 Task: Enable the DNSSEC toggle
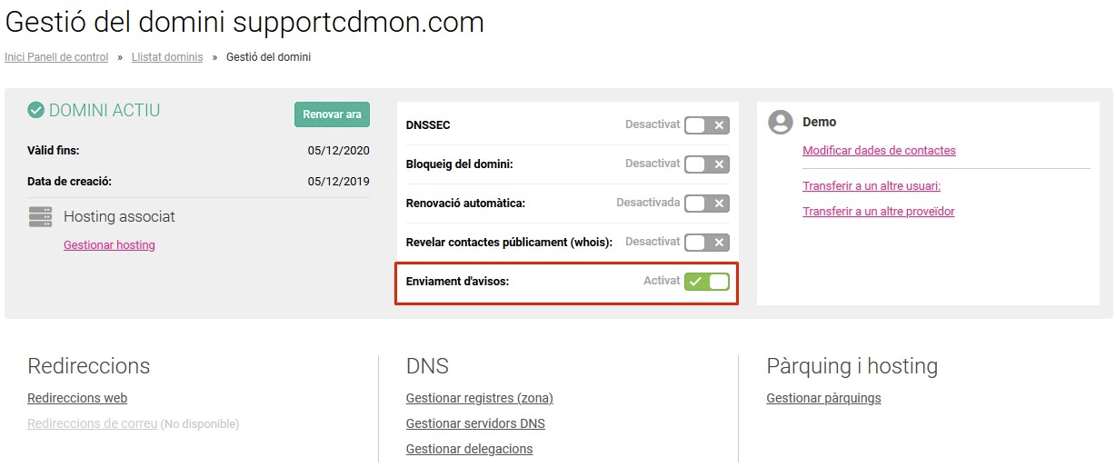point(707,125)
